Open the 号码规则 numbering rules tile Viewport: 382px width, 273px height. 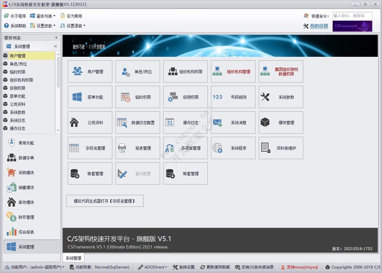click(233, 97)
